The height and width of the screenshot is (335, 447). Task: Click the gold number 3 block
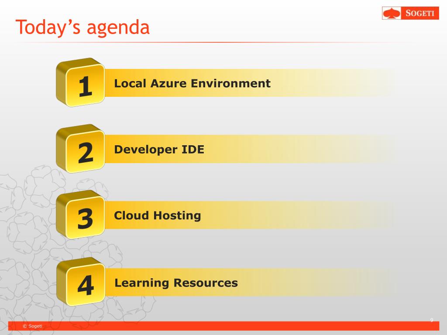(81, 215)
